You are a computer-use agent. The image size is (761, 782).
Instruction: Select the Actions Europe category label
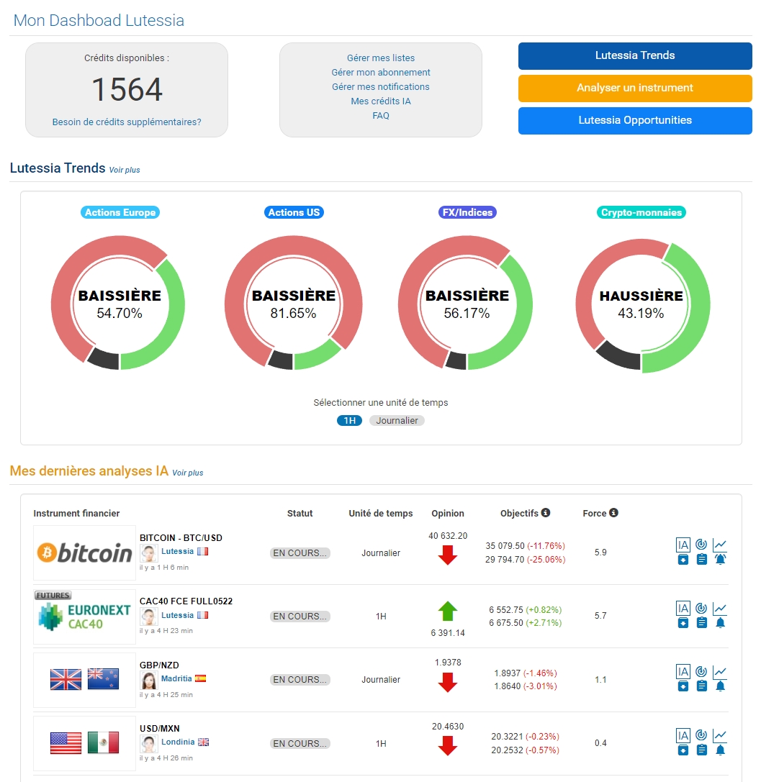coord(120,212)
